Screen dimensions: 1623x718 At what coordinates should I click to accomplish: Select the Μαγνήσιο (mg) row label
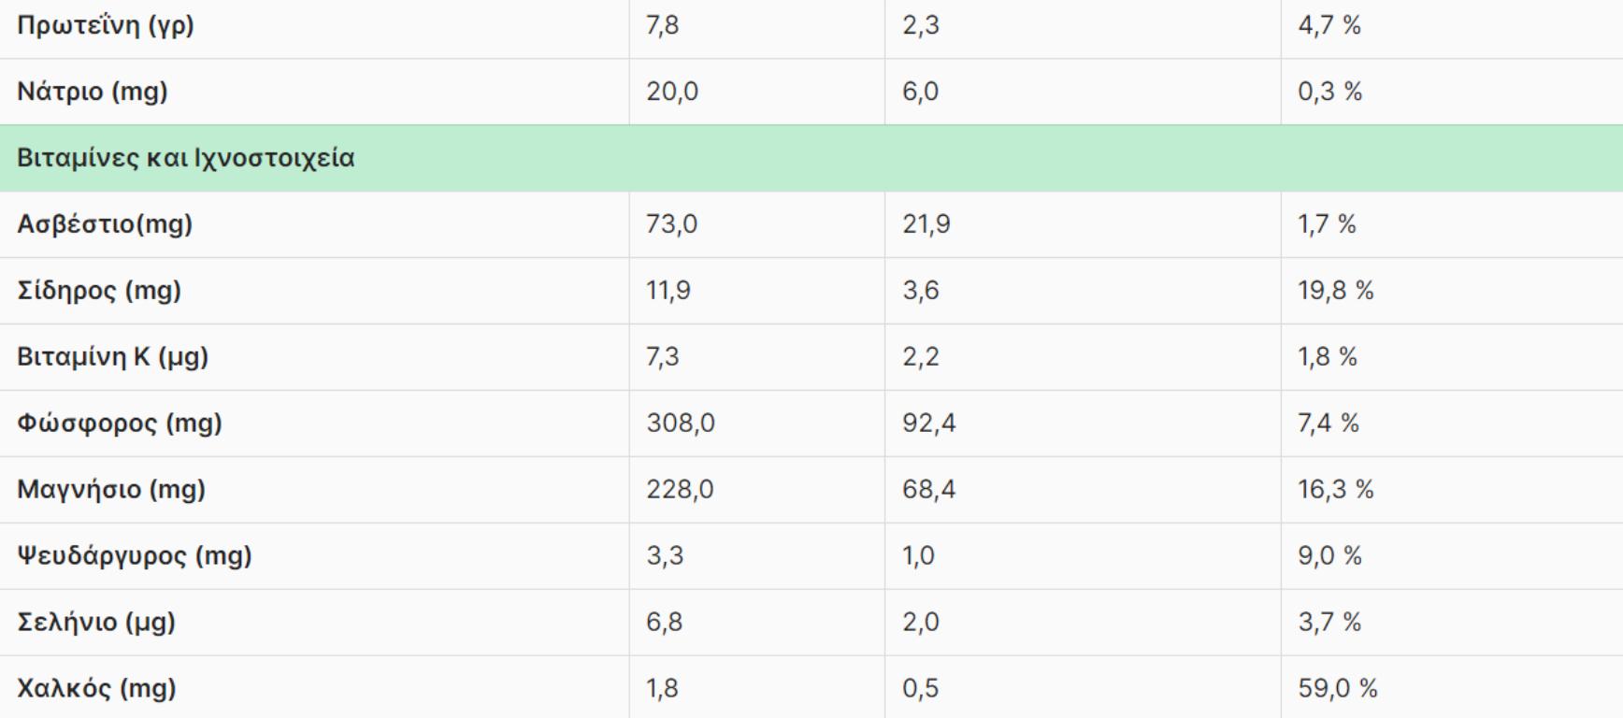pyautogui.click(x=111, y=490)
